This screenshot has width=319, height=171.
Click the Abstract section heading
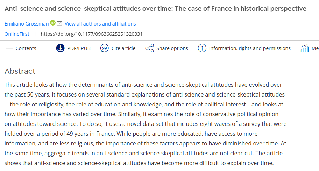(20, 71)
